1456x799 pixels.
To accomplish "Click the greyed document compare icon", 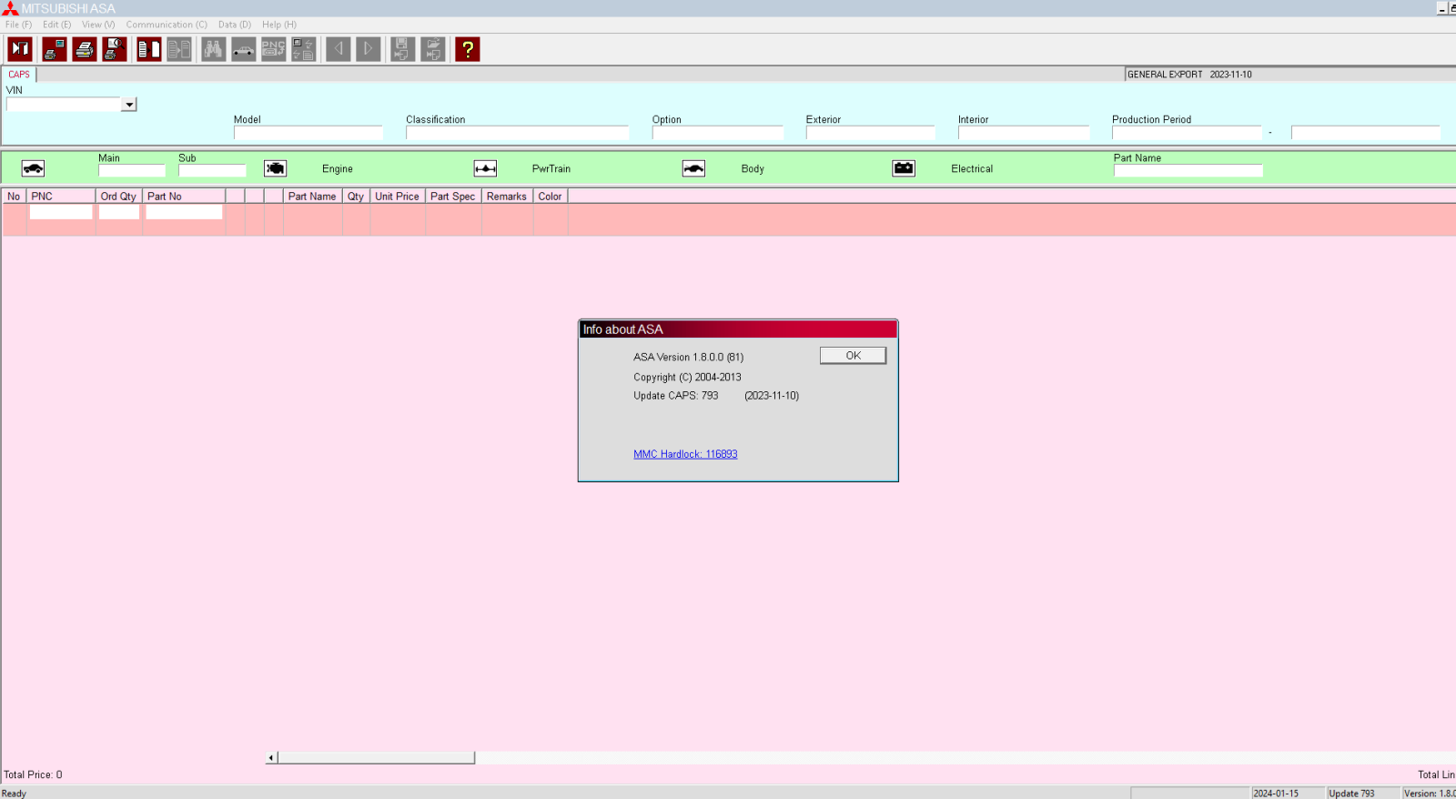I will tap(179, 49).
